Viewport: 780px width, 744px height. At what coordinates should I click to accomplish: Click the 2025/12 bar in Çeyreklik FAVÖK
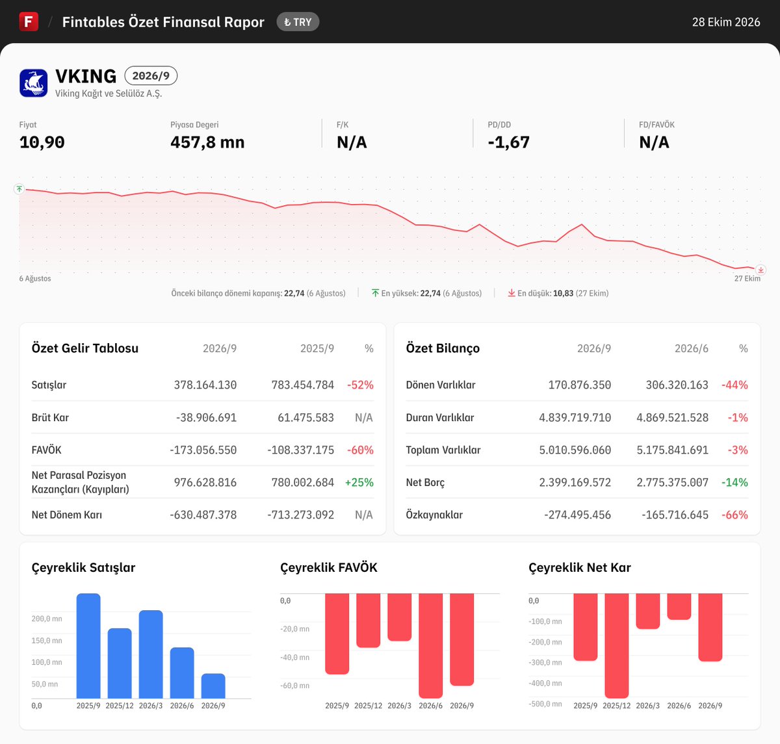click(369, 621)
